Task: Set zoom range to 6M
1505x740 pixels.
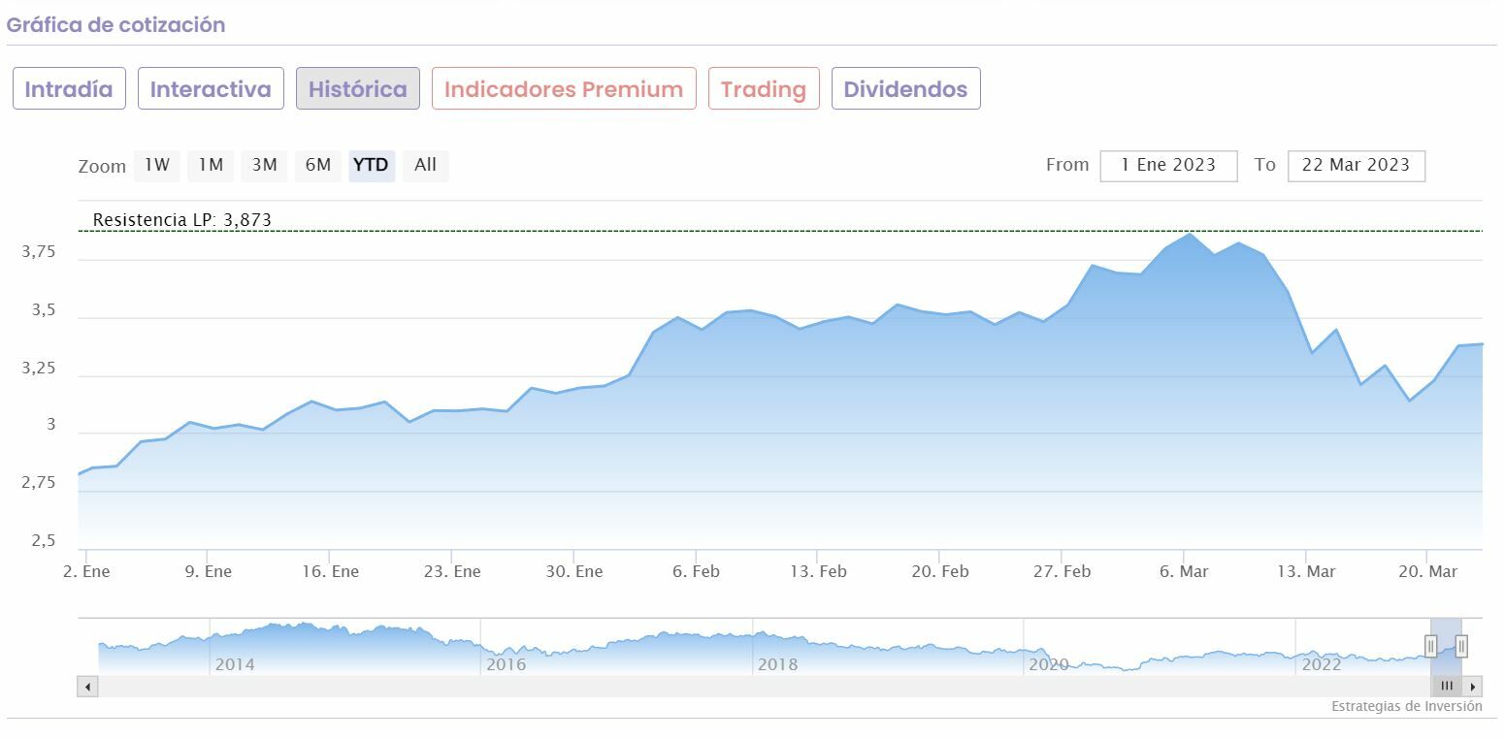Action: [318, 165]
